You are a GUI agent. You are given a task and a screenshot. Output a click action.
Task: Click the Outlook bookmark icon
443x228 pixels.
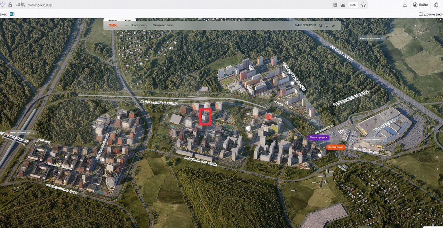pyautogui.click(x=12, y=14)
